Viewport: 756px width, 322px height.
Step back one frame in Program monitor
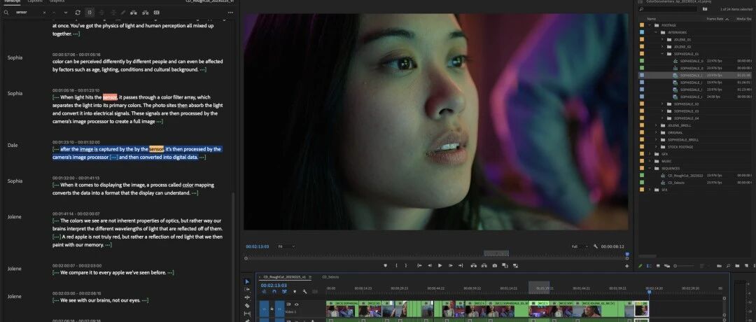point(430,265)
